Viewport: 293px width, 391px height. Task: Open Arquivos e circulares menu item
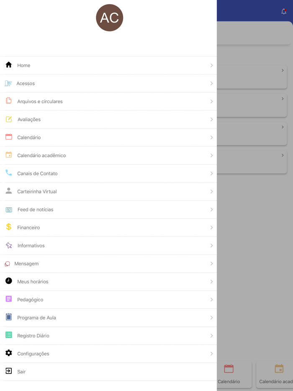coord(40,101)
